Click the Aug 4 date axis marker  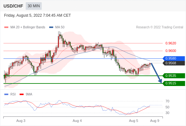click(x=77, y=121)
